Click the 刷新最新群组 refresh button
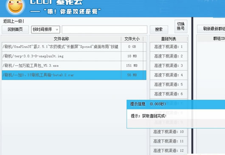Image resolution: width=225 pixels, height=155 pixels. (211, 29)
